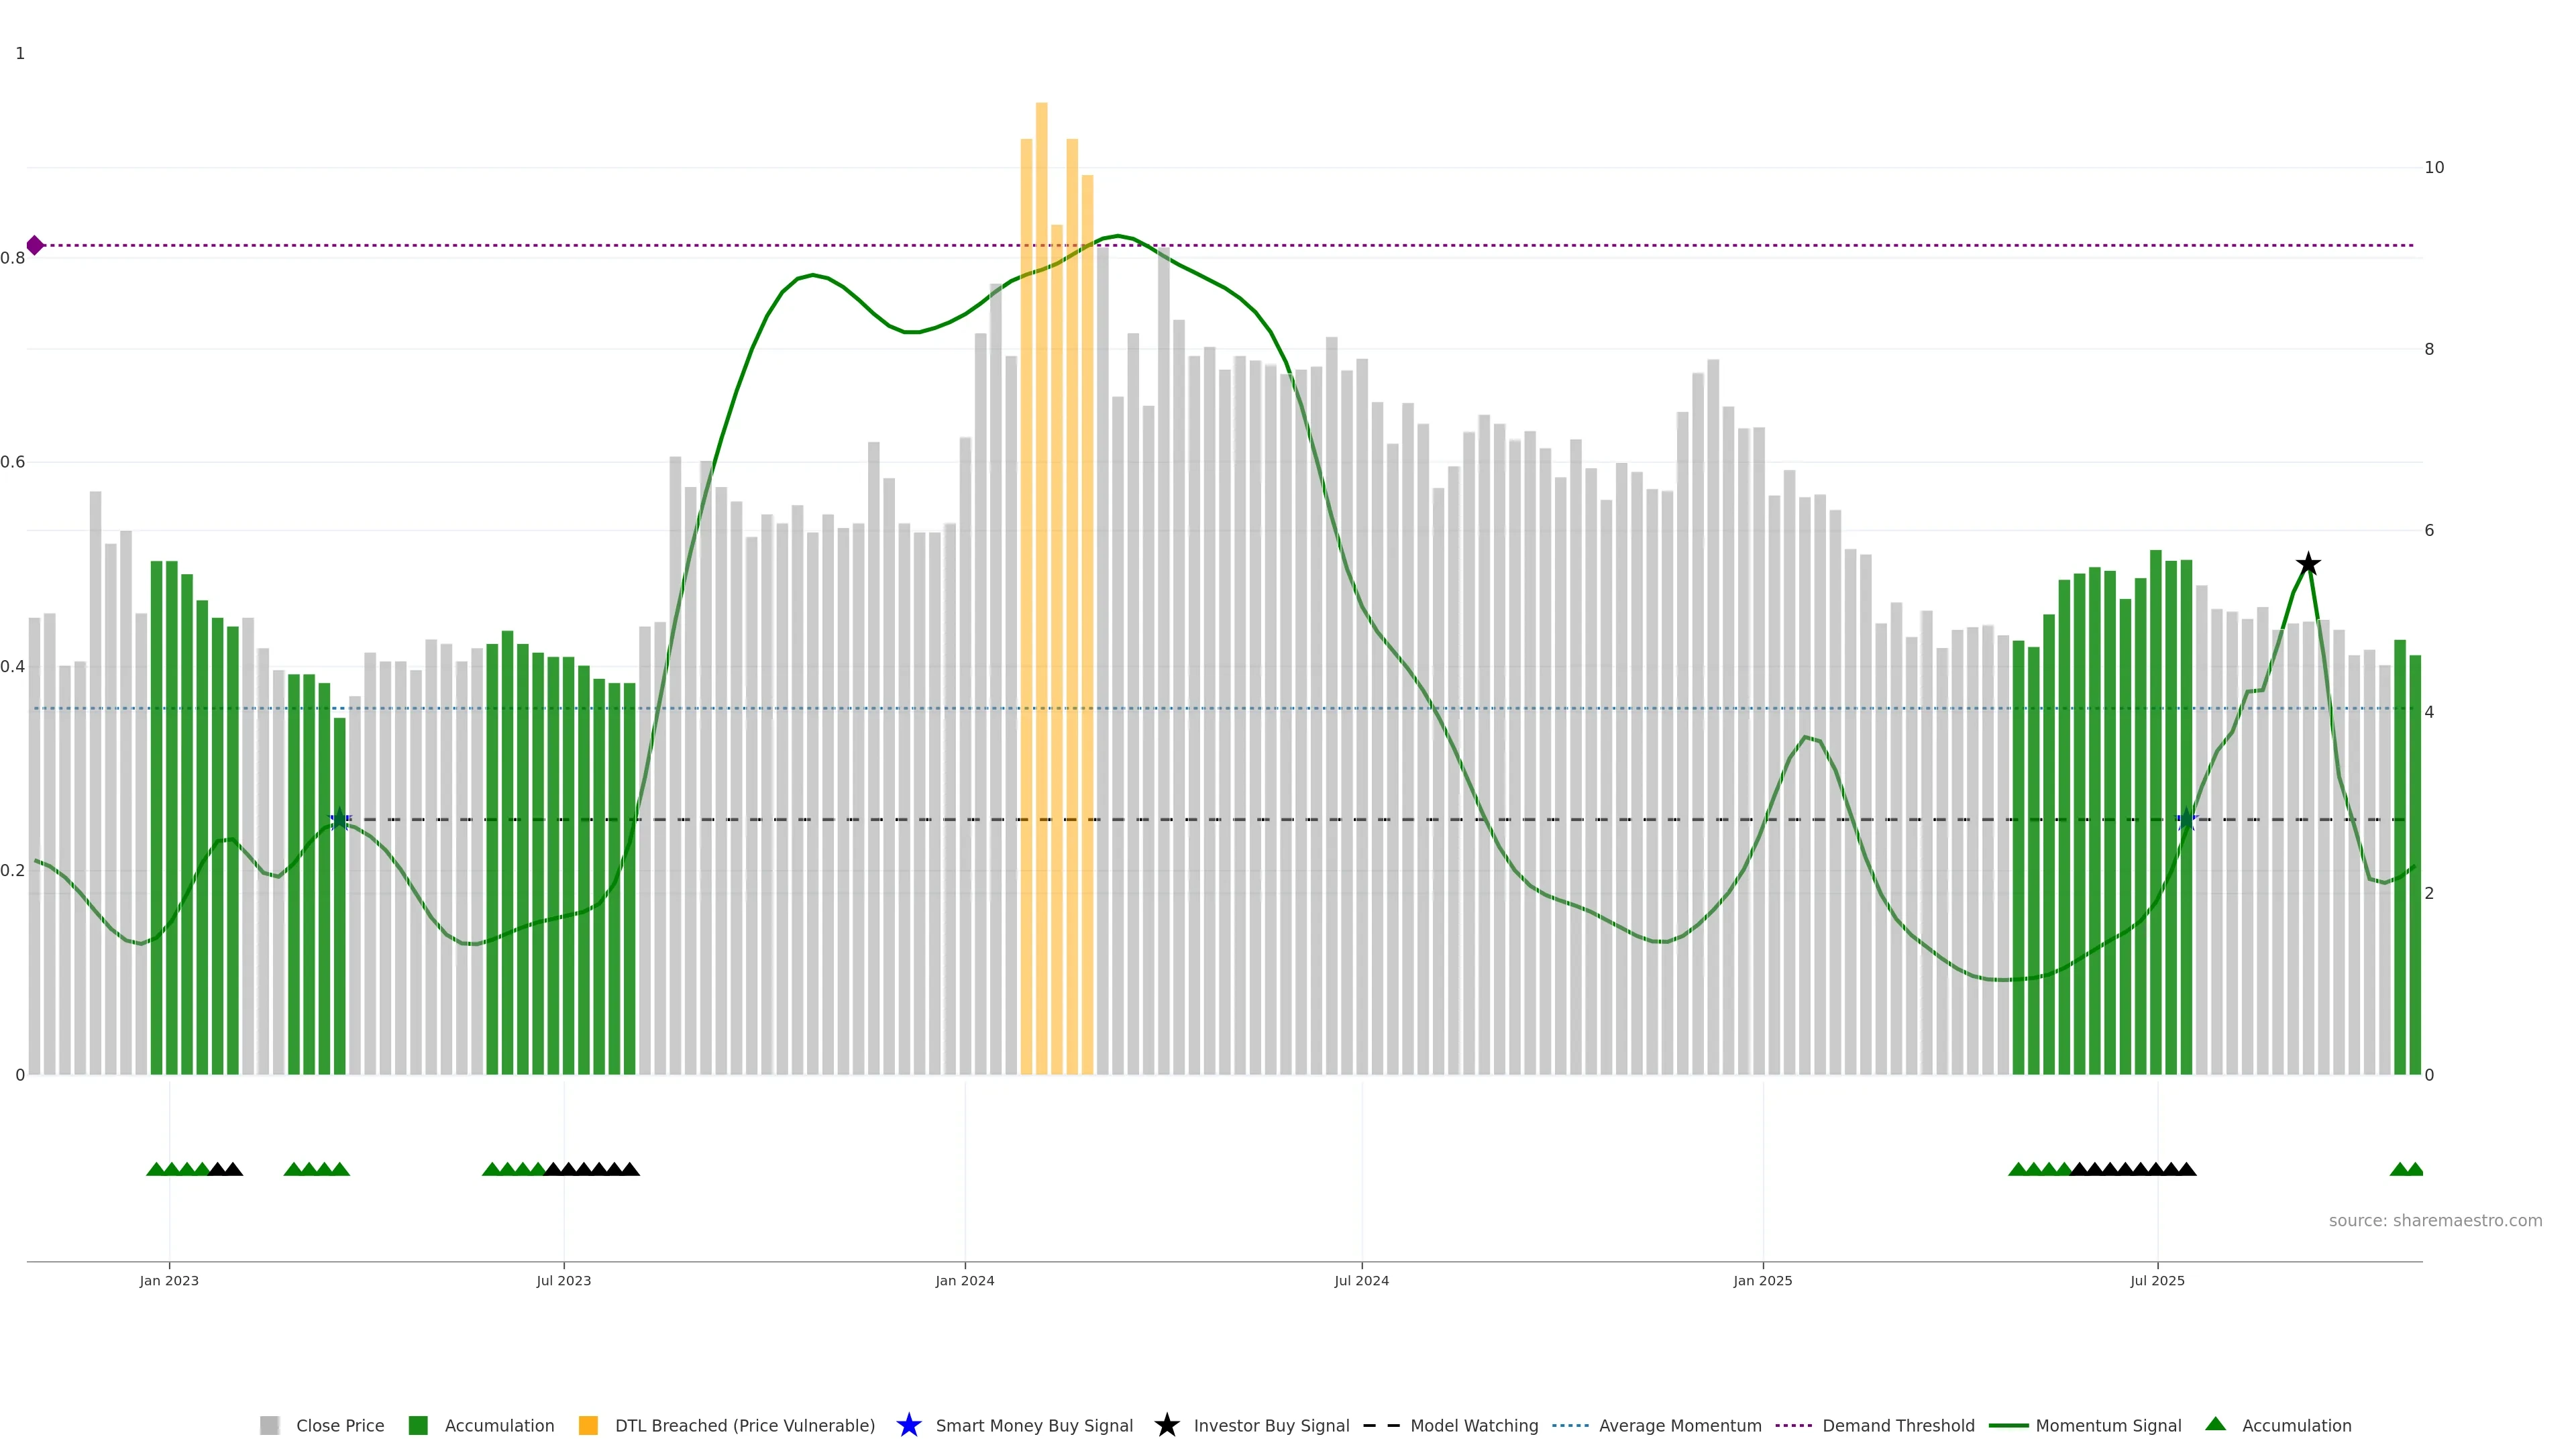Click blue Smart Money star near July 2025

click(x=2186, y=819)
